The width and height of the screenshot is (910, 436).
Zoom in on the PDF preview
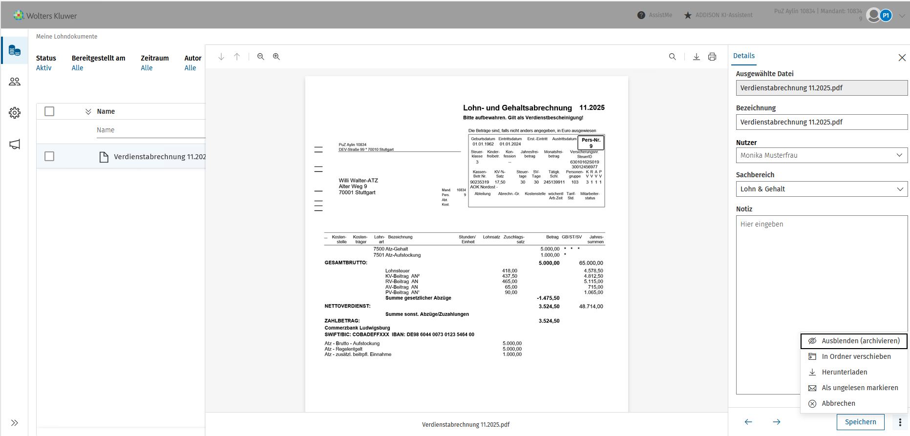tap(276, 57)
